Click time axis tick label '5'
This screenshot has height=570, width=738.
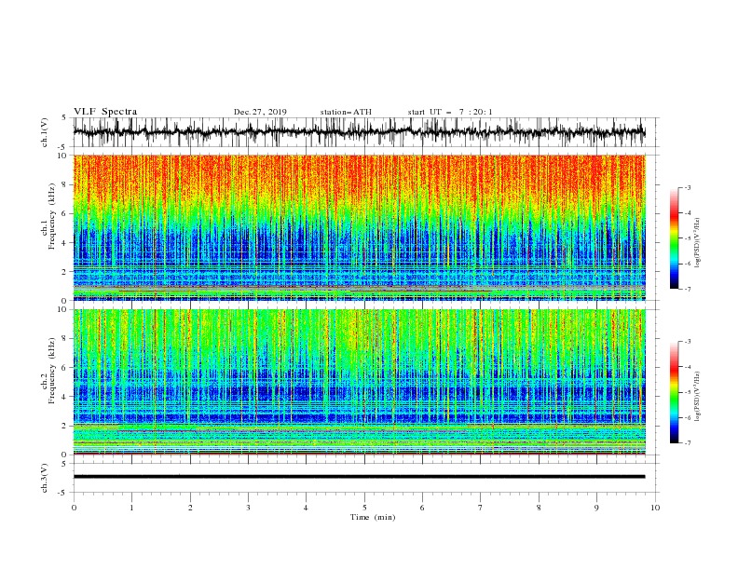coord(364,508)
